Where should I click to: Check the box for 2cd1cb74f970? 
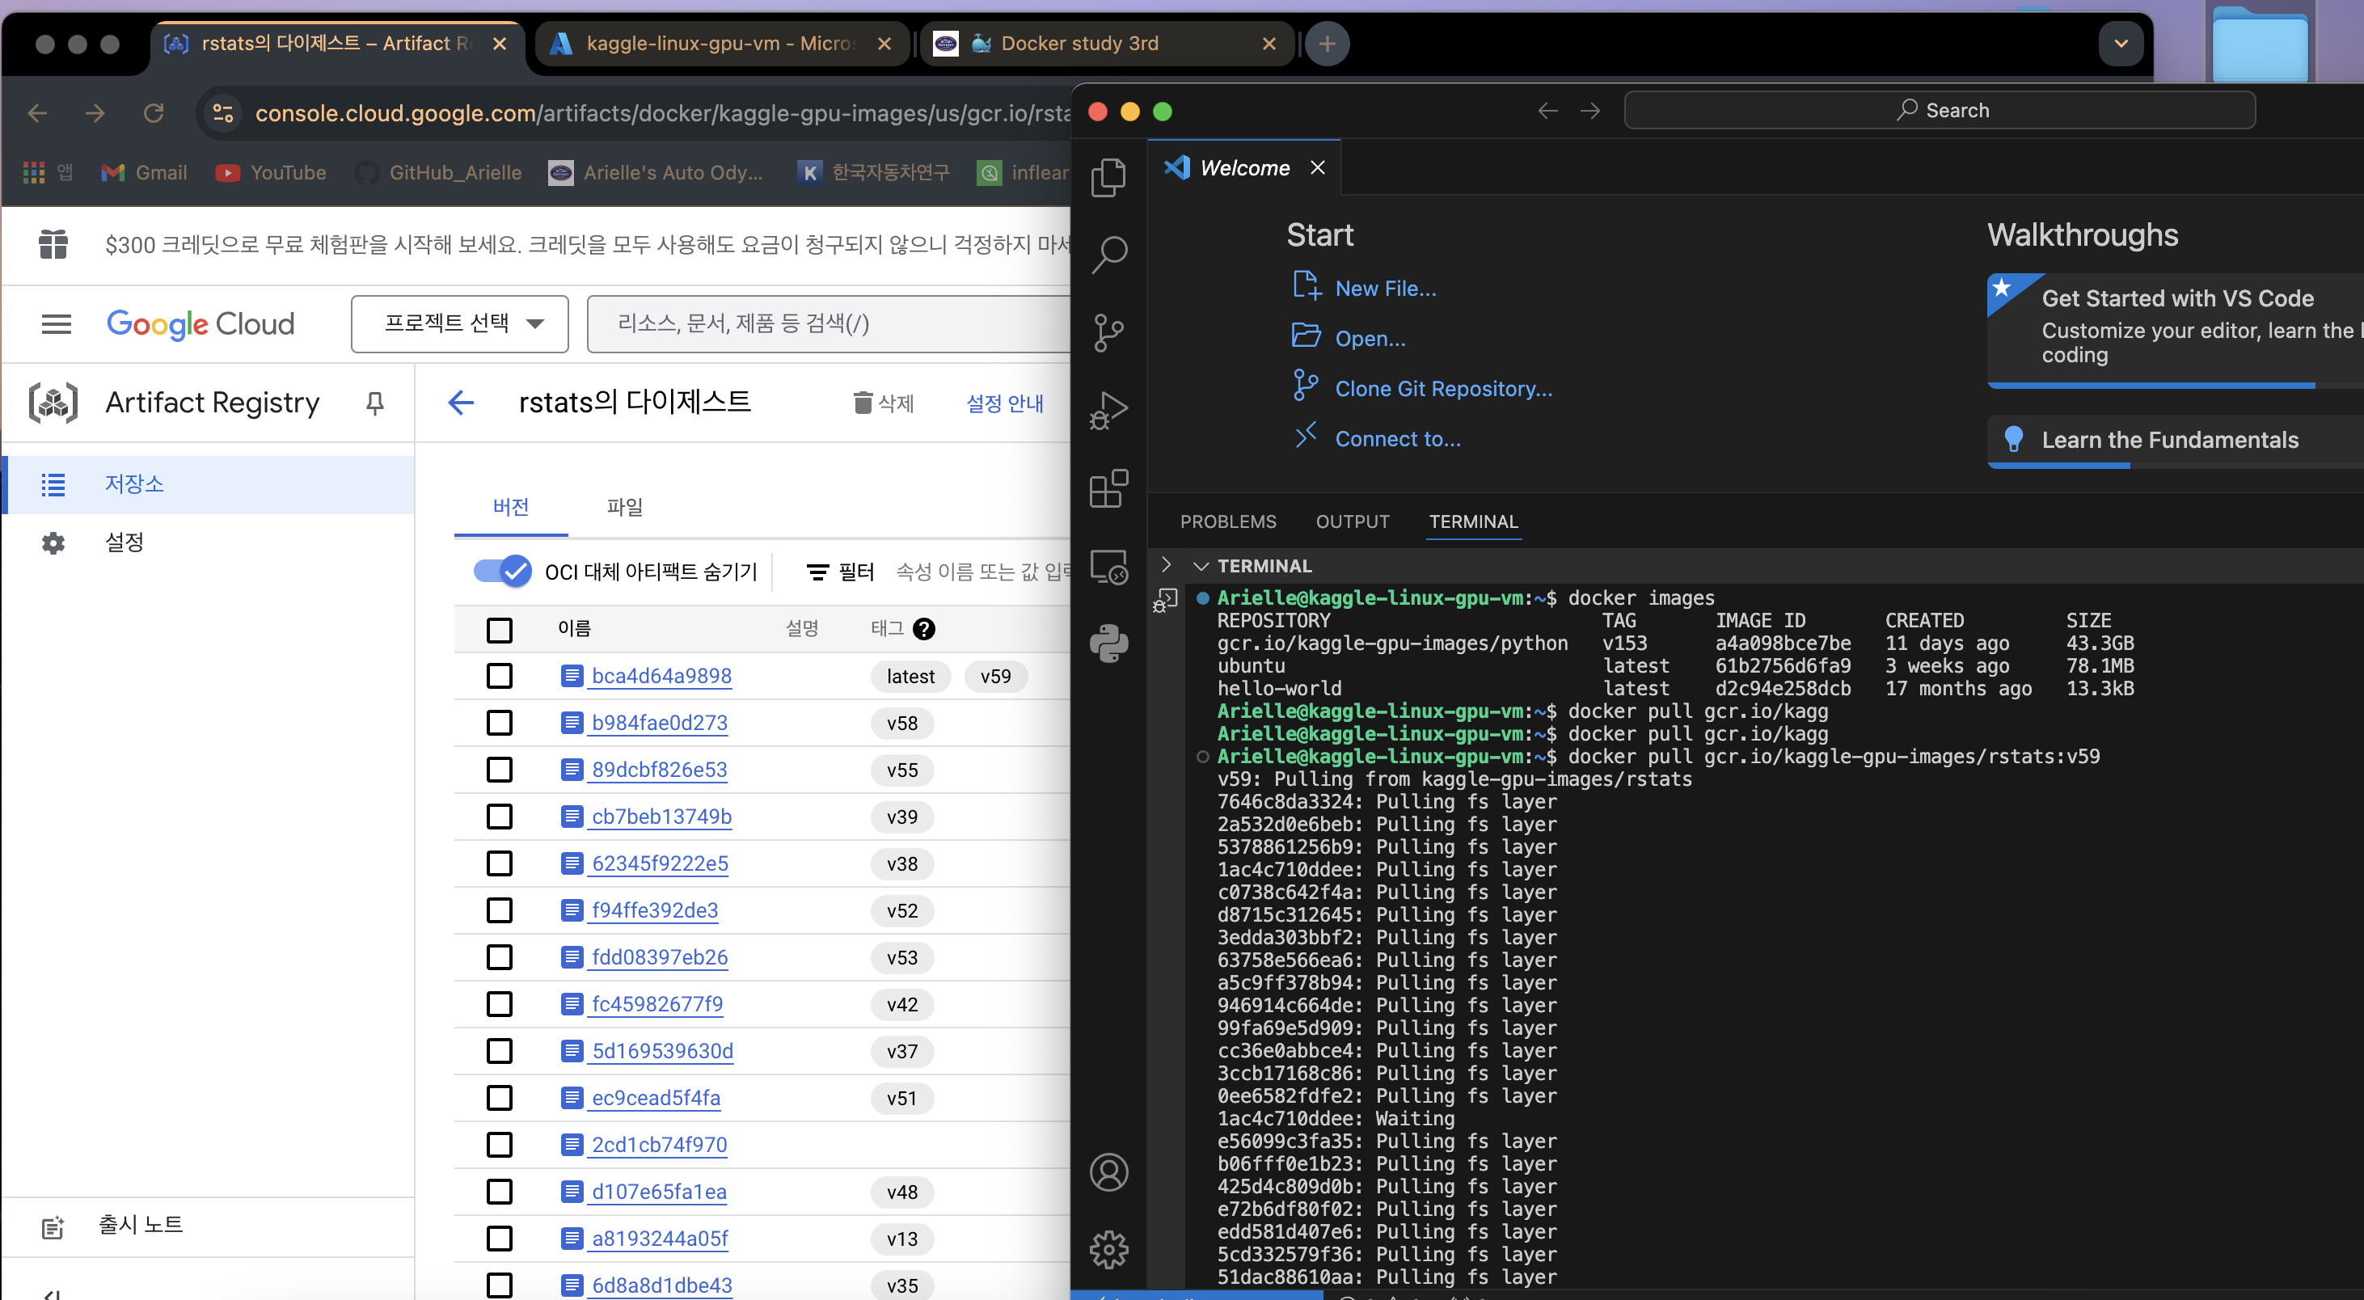click(x=499, y=1145)
